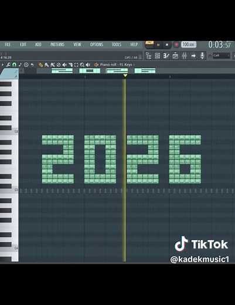Click bar 3 on the timeline ruler
Image resolution: width=235 pixels, height=305 pixels.
click(170, 77)
